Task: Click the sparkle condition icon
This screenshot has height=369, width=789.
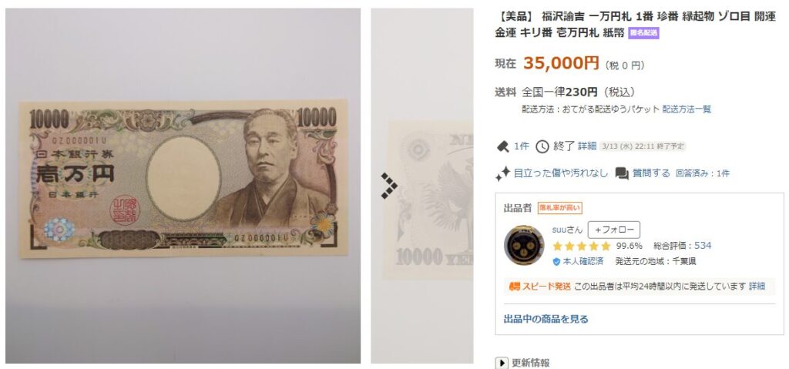Action: (502, 173)
